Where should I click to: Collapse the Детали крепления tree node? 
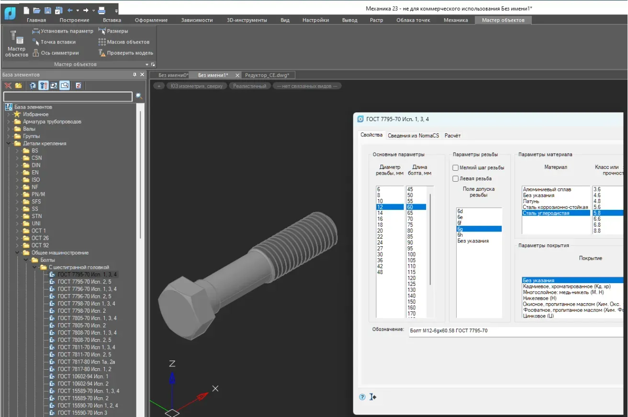click(9, 143)
